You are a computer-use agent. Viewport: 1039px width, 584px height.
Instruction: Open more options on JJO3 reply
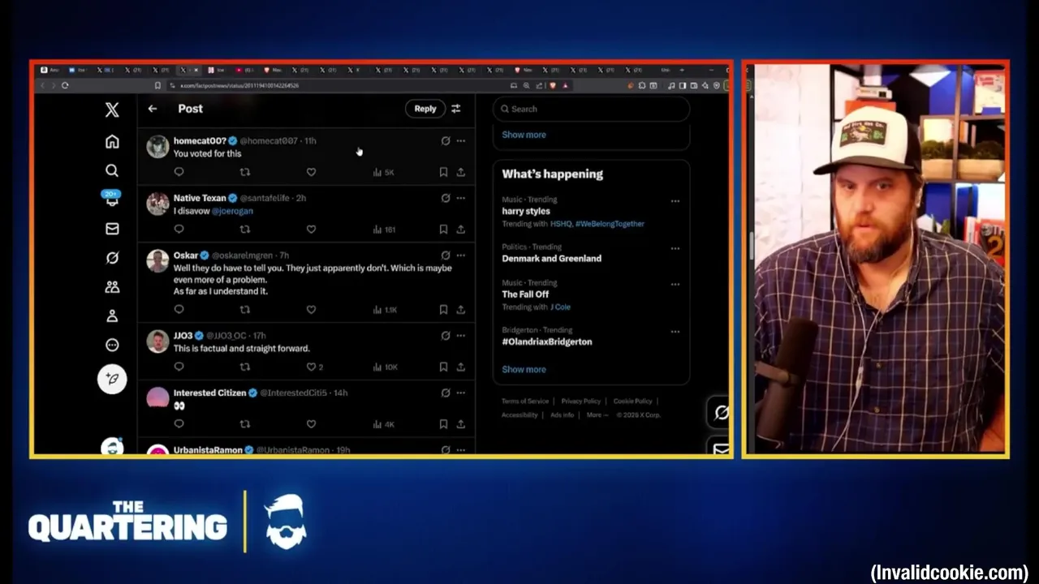click(x=461, y=336)
